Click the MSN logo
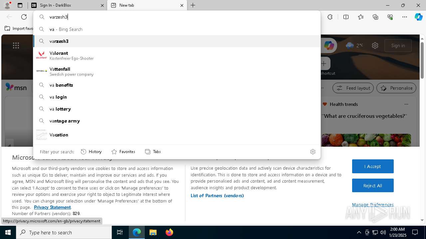The height and width of the screenshot is (239, 426). [16, 87]
